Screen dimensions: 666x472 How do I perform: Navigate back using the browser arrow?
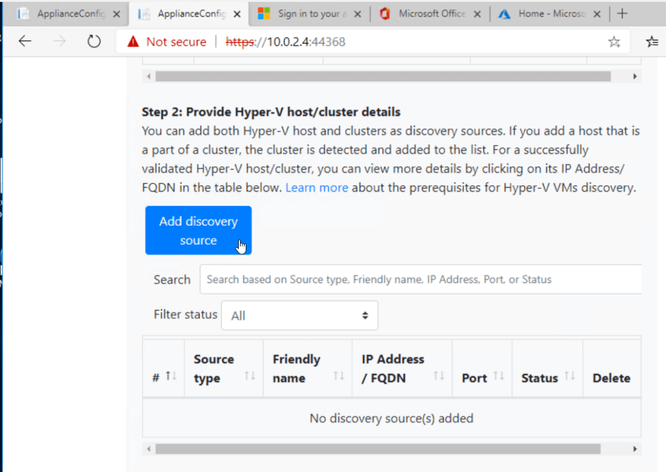coord(25,41)
